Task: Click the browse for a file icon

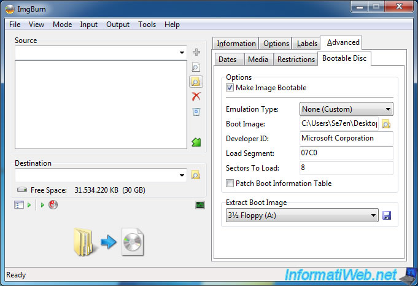Action: (x=196, y=68)
